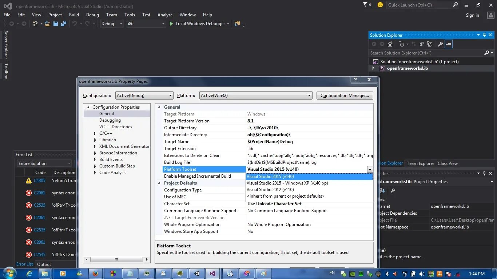Open the Platform dropdown Active(Win32)
The image size is (497, 279).
click(256, 96)
